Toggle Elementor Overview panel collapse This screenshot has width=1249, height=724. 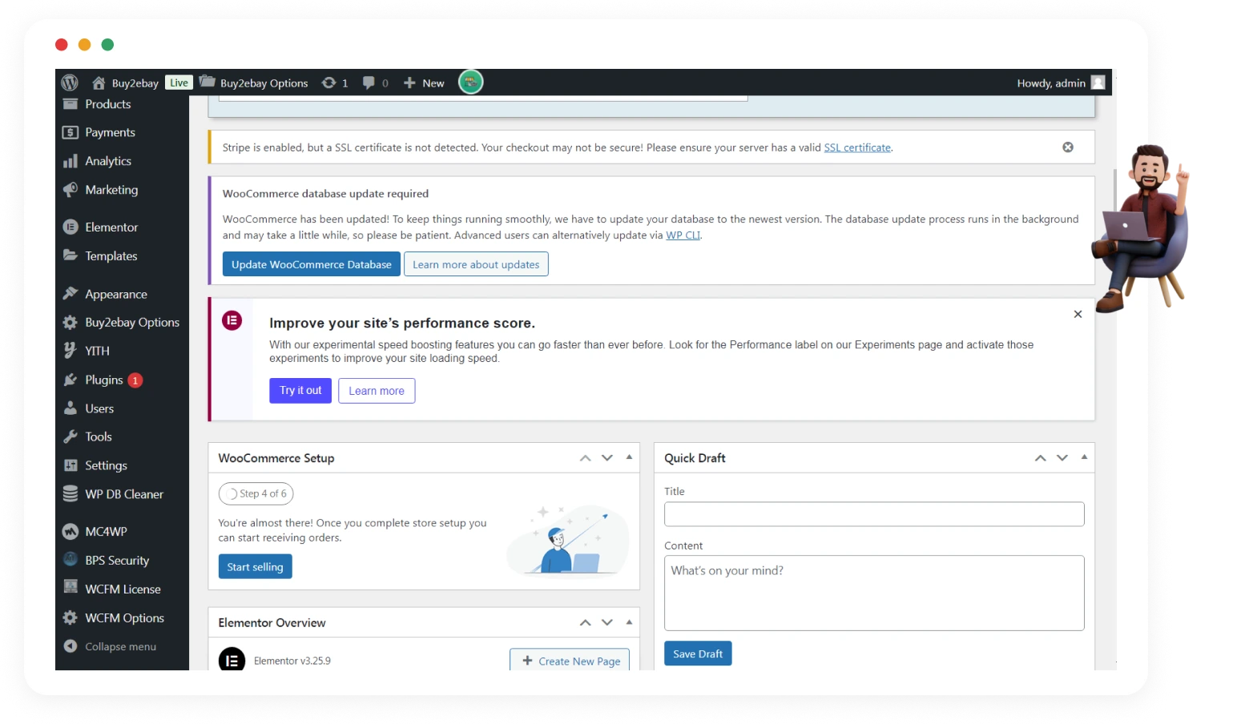[629, 621]
